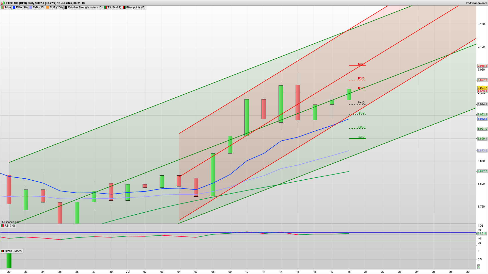Select the S2 price tag 8,921.0
The height and width of the screenshot is (274, 488).
click(x=482, y=129)
